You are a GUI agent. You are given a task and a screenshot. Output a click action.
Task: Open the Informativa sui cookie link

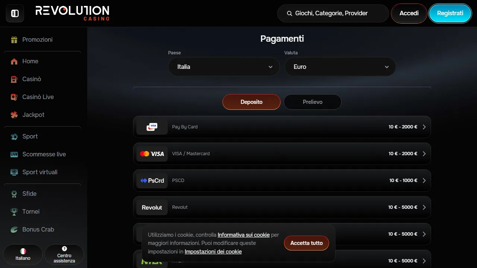pyautogui.click(x=244, y=235)
